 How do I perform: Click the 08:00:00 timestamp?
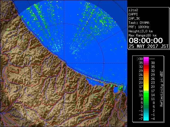pos(146,40)
